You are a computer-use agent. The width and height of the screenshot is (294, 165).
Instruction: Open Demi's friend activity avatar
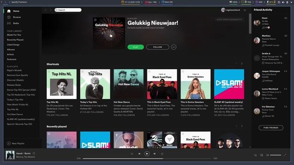pyautogui.click(x=257, y=22)
